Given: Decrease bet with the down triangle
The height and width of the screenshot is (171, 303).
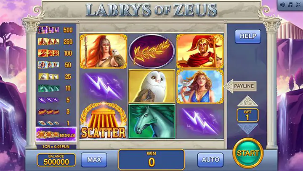Looking at the screenshot, I should (x=247, y=128).
